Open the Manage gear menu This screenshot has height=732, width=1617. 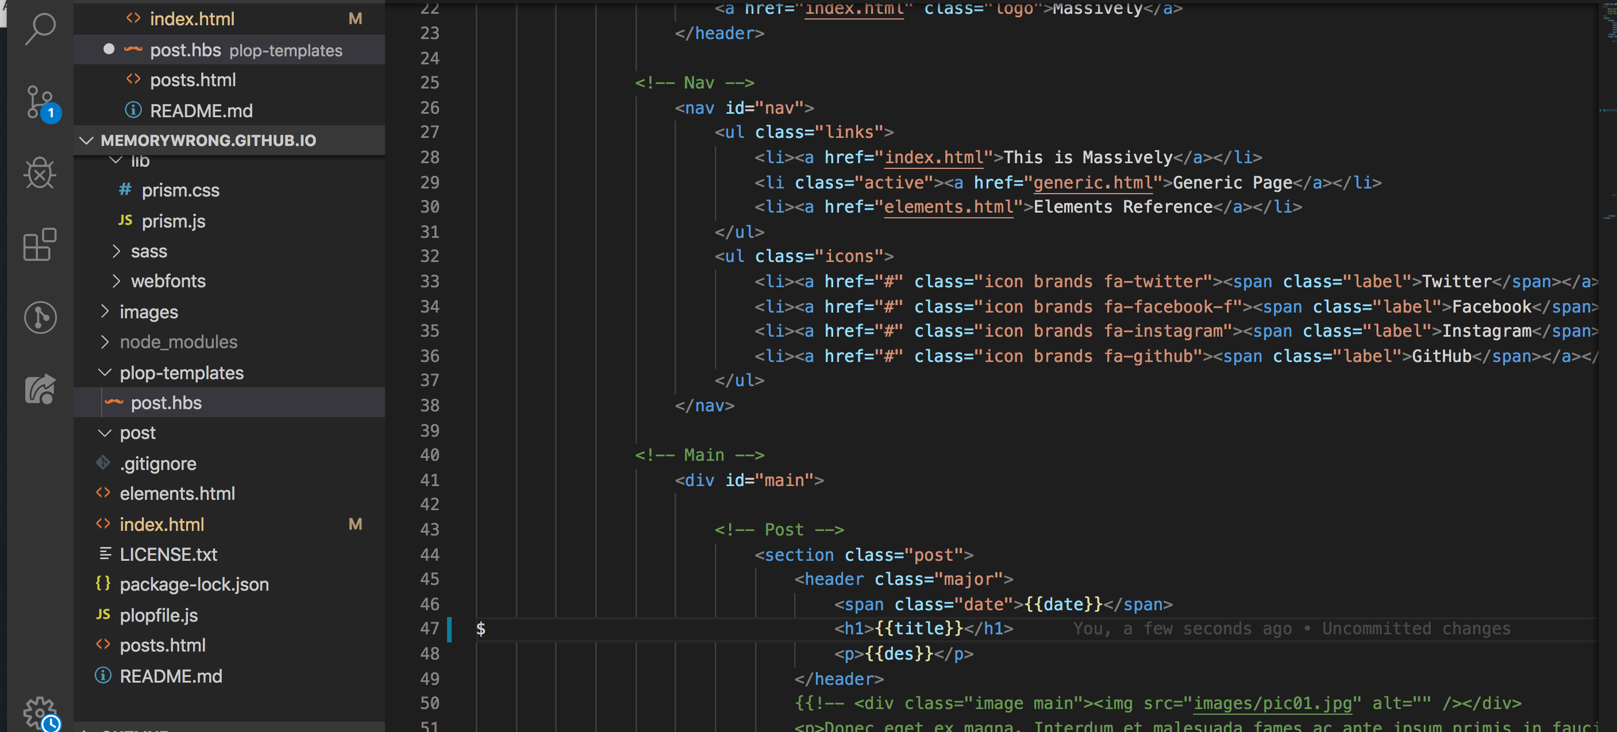(40, 713)
